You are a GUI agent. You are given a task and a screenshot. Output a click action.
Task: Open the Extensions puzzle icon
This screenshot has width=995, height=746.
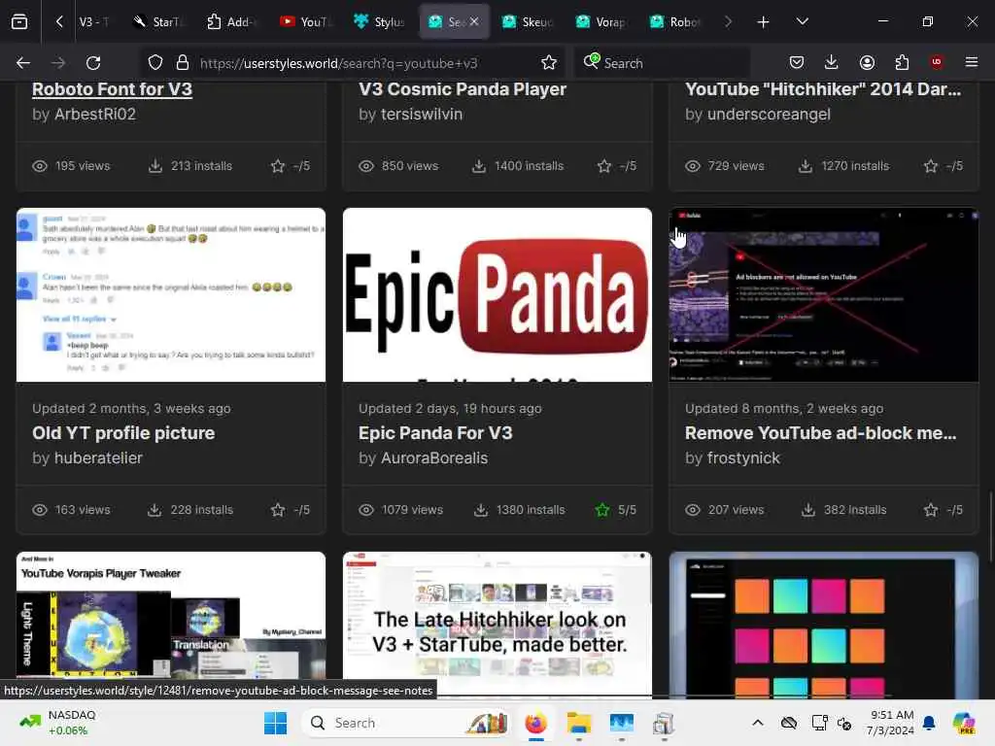tap(902, 62)
